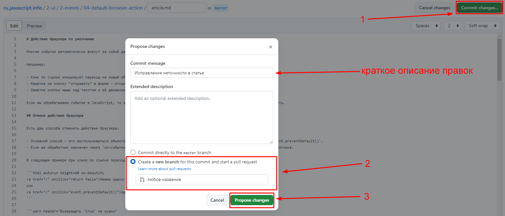Open the indent size 2 dropdown
The image size is (505, 216).
[x=453, y=26]
